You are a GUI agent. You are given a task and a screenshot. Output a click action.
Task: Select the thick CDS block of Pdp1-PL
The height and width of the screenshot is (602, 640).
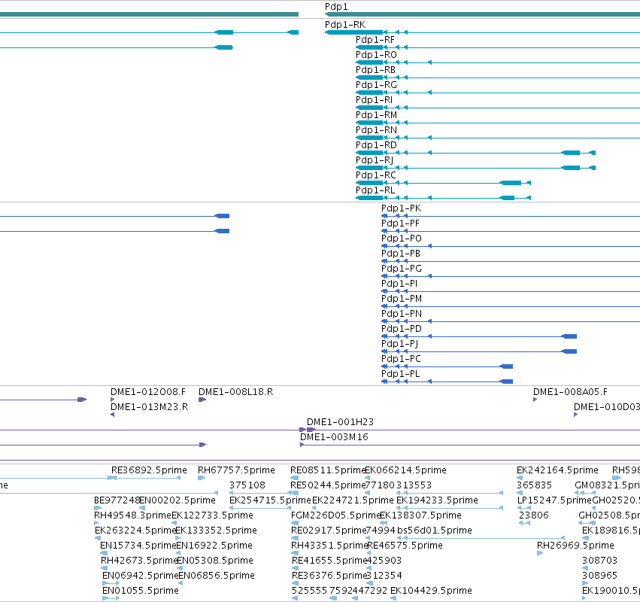coord(506,382)
